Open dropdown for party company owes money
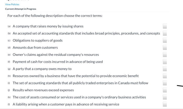This screenshot has width=183, height=109. tap(165, 69)
